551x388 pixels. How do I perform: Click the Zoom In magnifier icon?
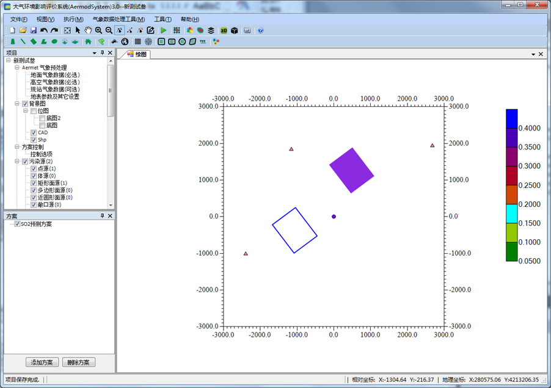(x=98, y=30)
